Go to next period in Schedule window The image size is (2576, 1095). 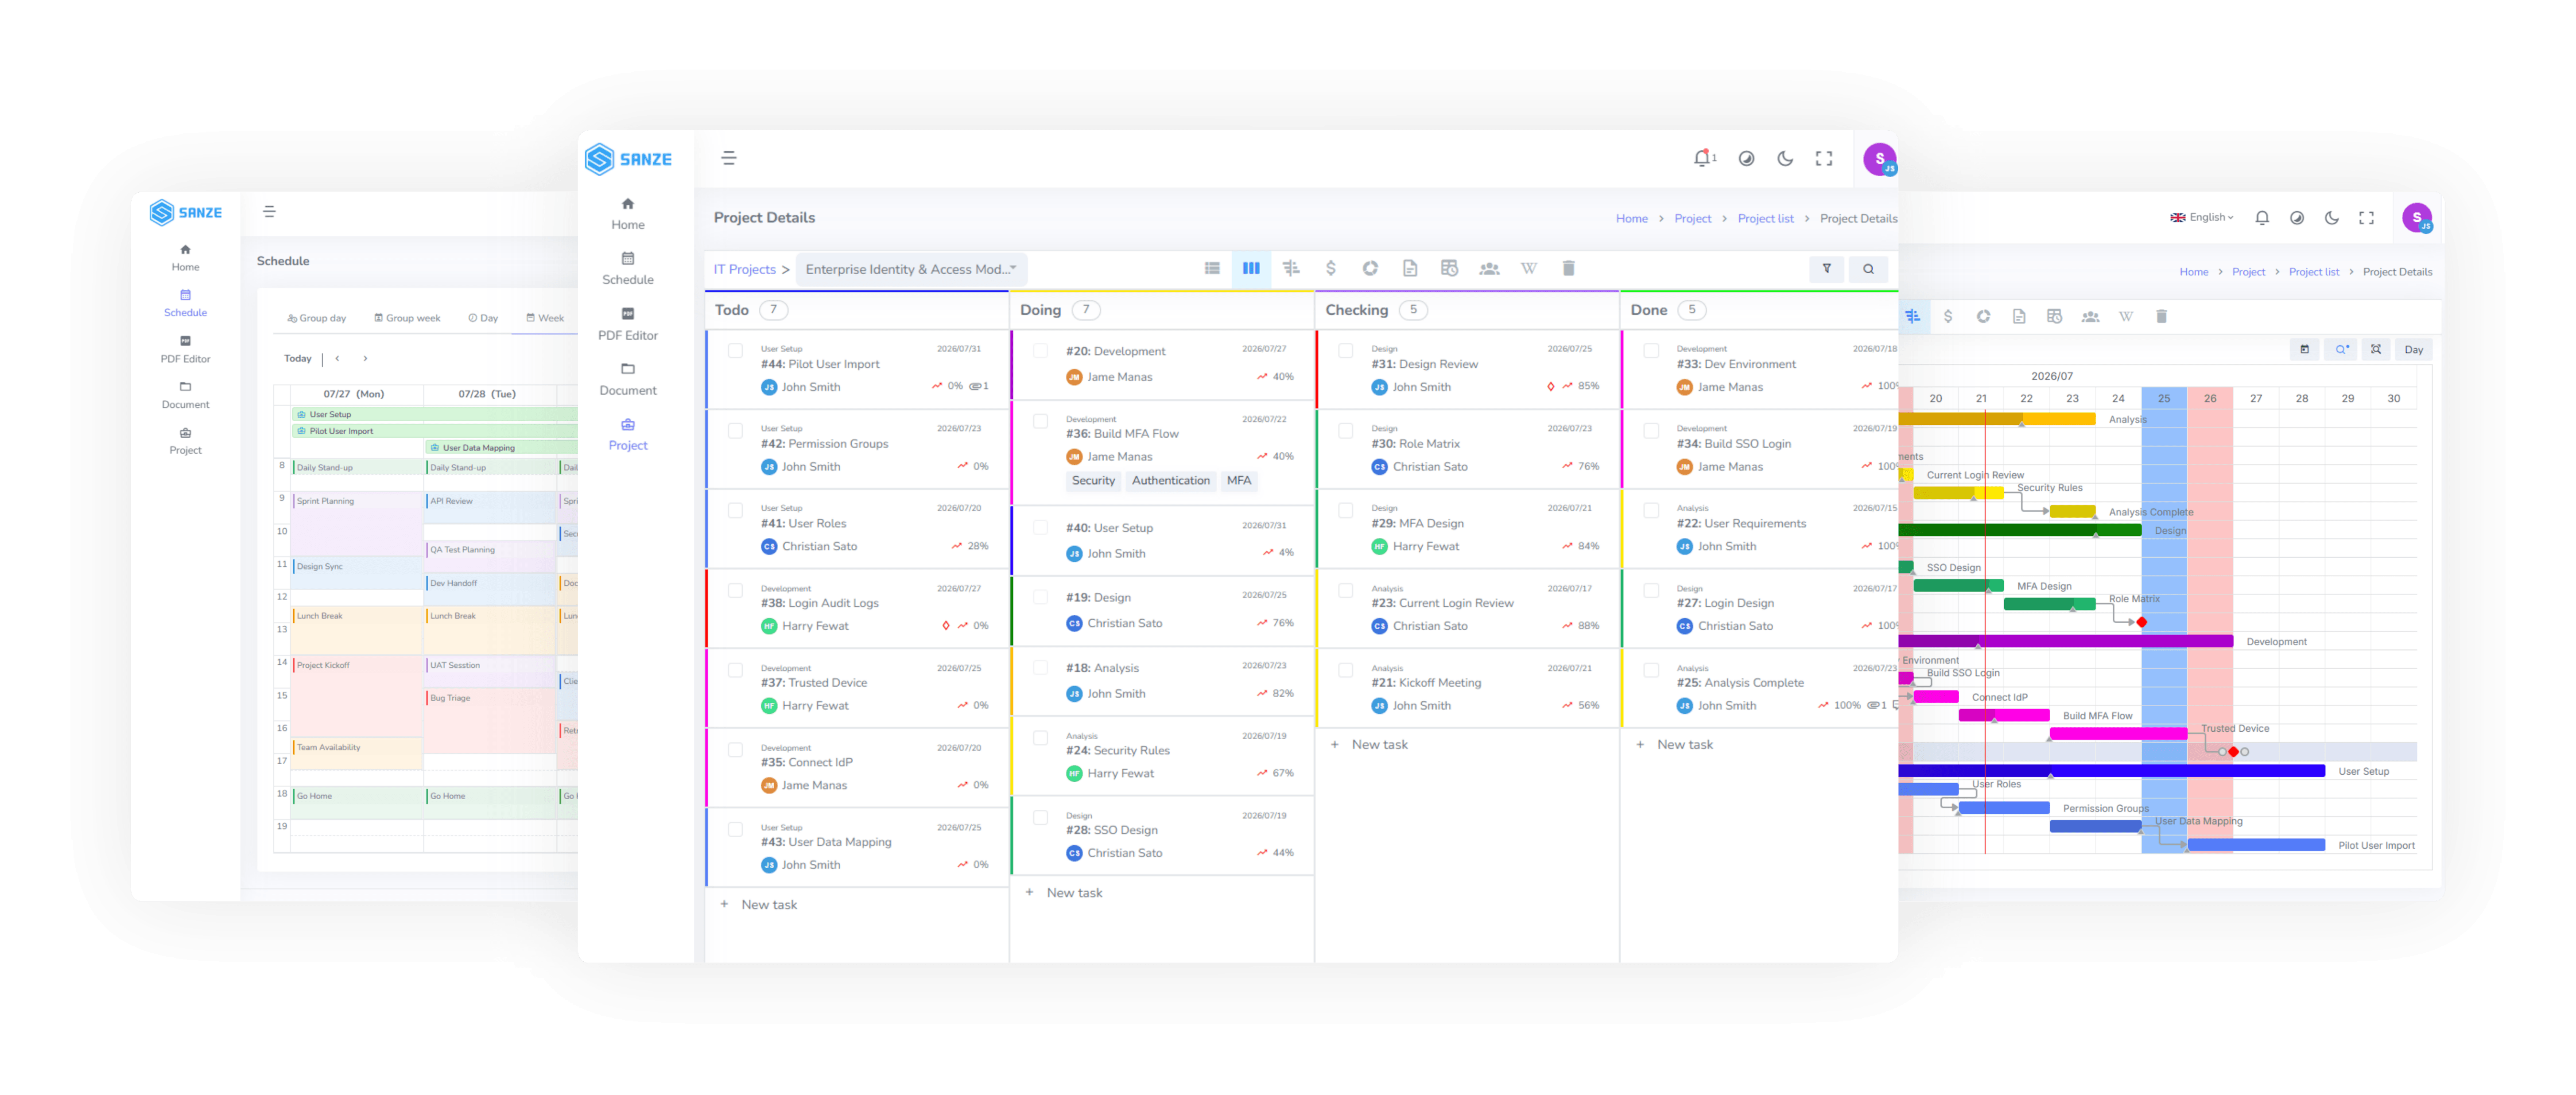365,358
